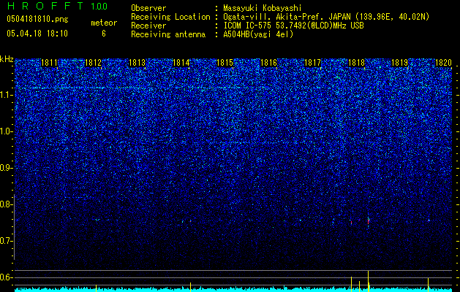This screenshot has height=292, width=460.
Task: Select the filename 0504181810.png
Action: (37, 19)
